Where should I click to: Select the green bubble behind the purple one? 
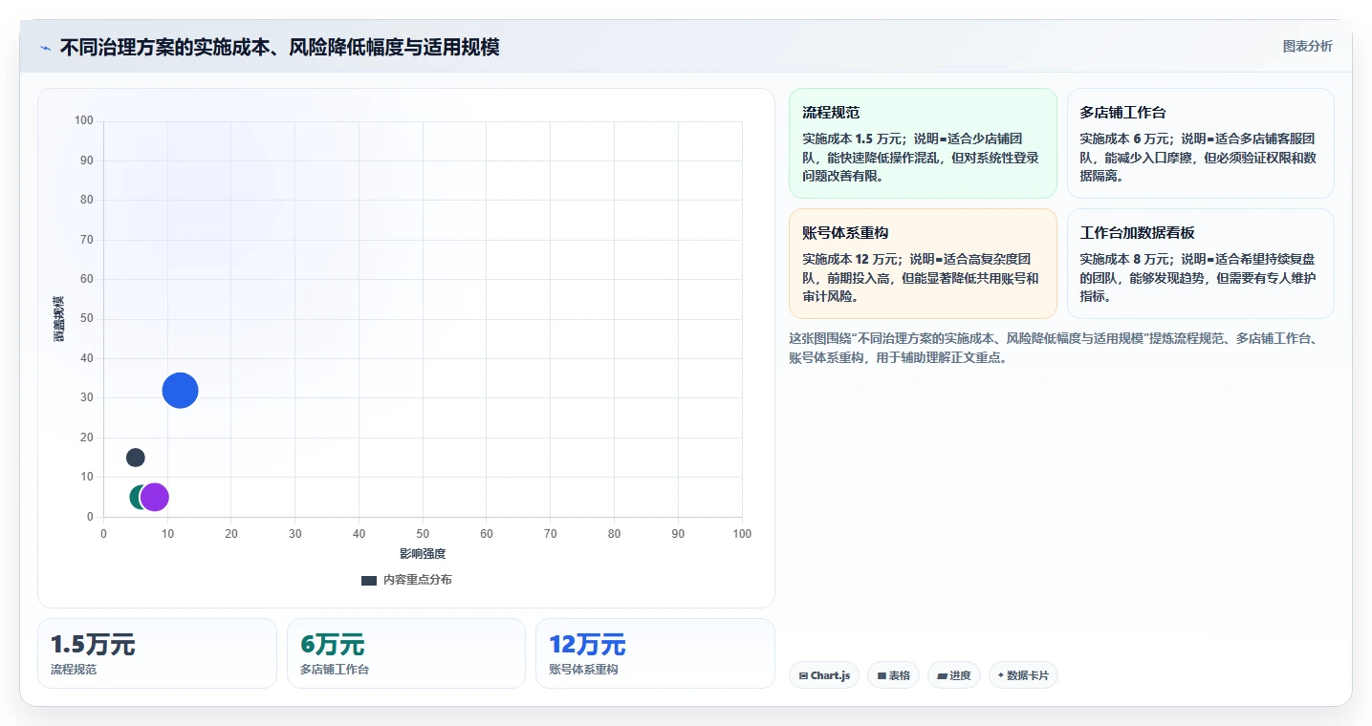pos(136,497)
